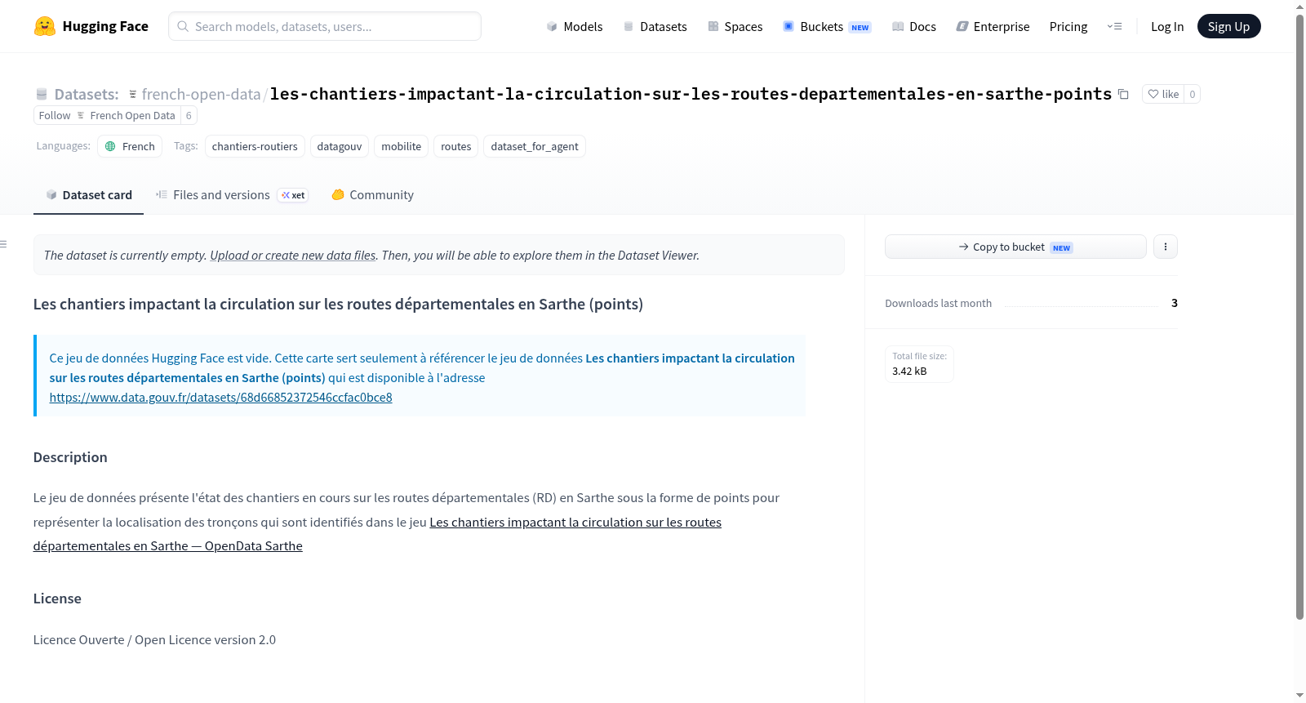This screenshot has height=703, width=1306.
Task: Go to Datasets in top navigation
Action: point(655,26)
